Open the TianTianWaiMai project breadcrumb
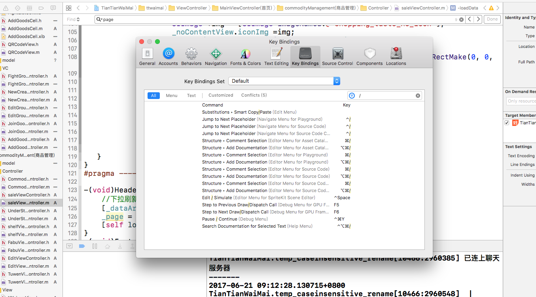Screen dimensions: 536x297 [115, 8]
